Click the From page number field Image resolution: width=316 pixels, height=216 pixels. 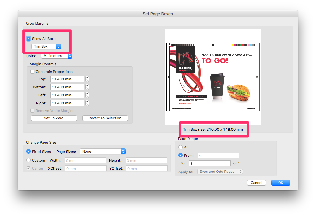218,155
